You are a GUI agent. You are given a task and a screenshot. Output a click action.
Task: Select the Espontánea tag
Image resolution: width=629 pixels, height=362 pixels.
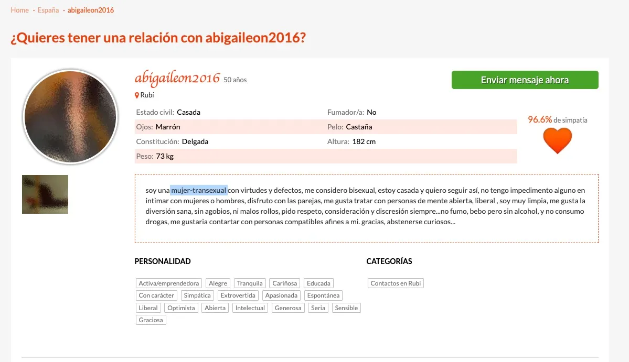323,295
